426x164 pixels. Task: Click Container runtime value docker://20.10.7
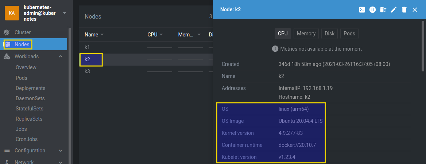[x=297, y=145]
